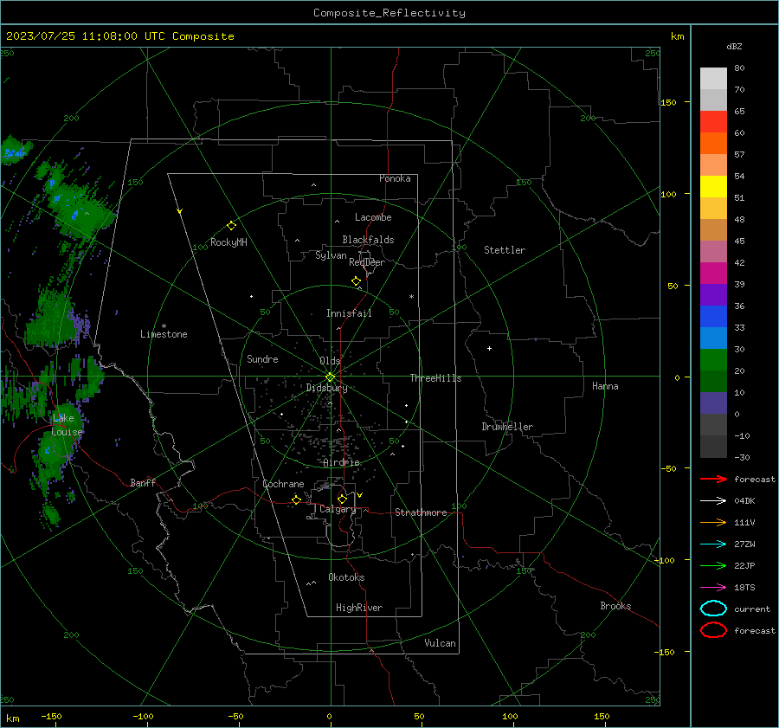Click the Lacombe city label
Viewport: 779px width, 728px height.
pos(373,217)
